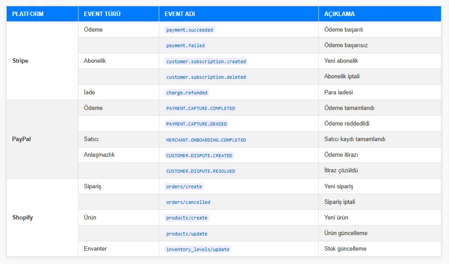Select the Stripe platform cell
449x264 pixels.
(42, 61)
